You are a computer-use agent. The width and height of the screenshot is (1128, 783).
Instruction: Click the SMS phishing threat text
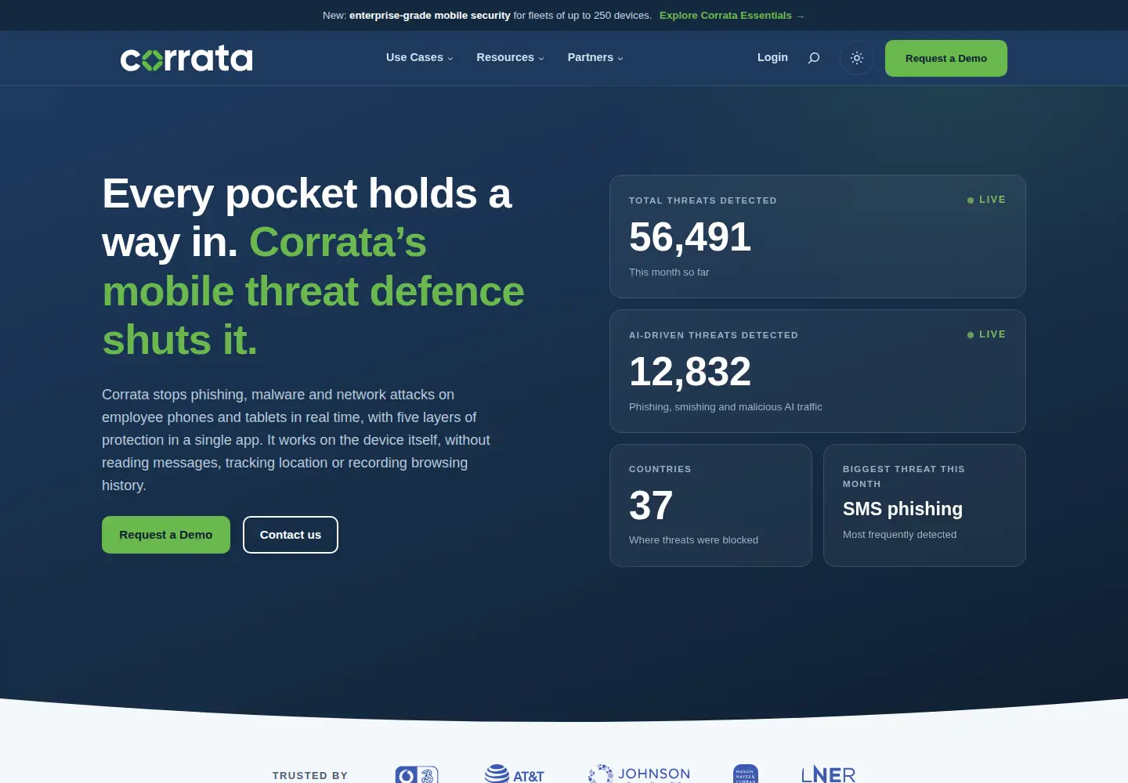coord(902,509)
